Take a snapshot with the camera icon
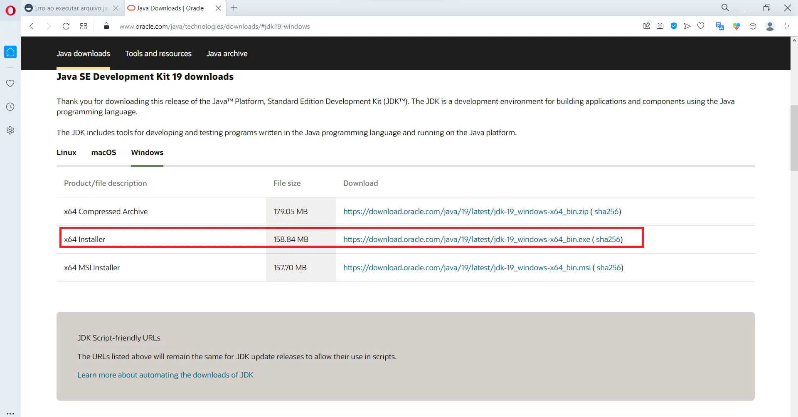This screenshot has width=798, height=417. pyautogui.click(x=660, y=26)
